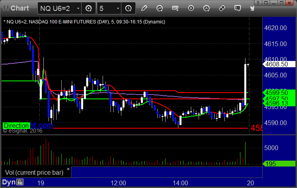The width and height of the screenshot is (297, 188).
Task: Click the red 458 support line label
Action: click(x=256, y=128)
